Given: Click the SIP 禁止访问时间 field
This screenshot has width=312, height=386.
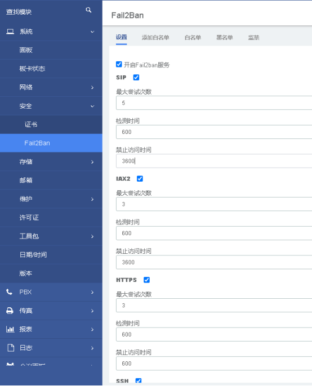Looking at the screenshot, I should (214, 161).
